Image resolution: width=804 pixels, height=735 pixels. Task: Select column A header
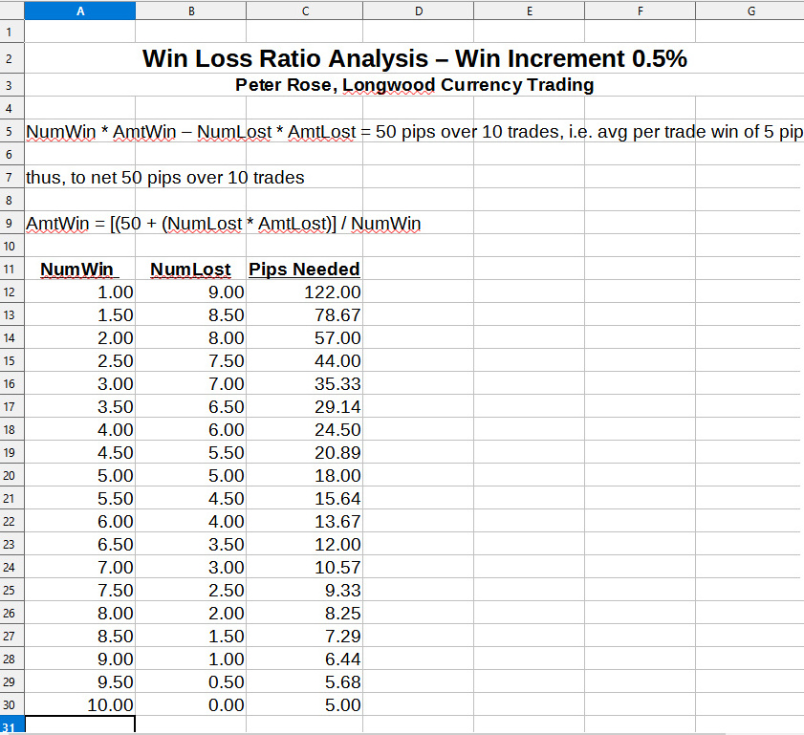79,11
